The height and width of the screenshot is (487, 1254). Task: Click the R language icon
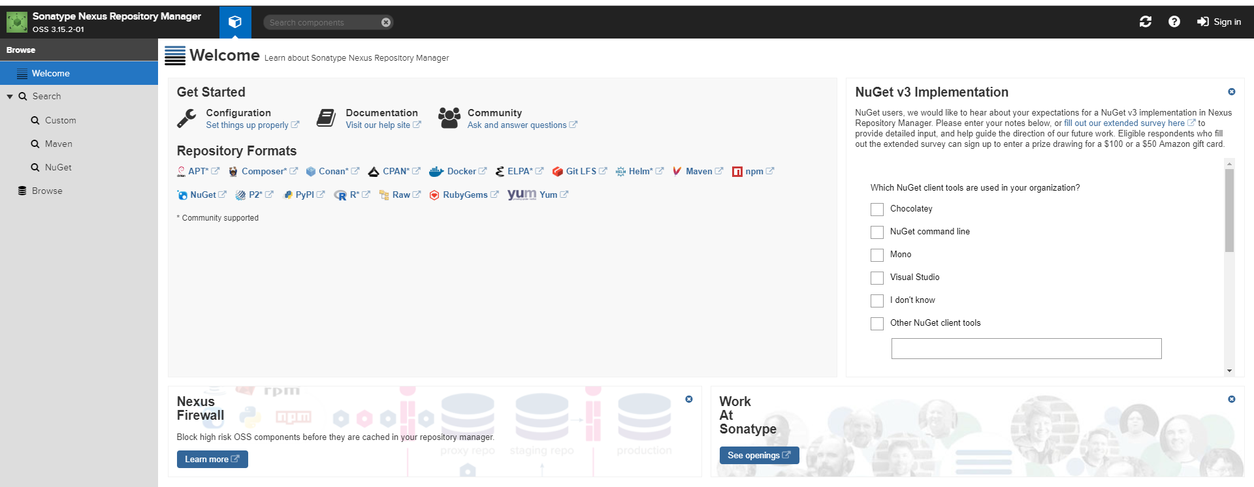[x=340, y=195]
